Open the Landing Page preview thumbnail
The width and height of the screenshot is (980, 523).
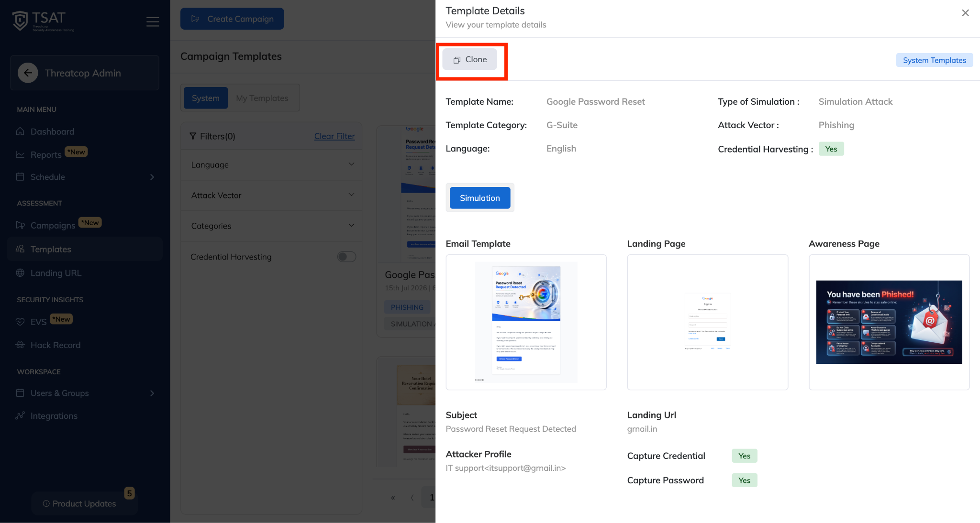point(707,322)
